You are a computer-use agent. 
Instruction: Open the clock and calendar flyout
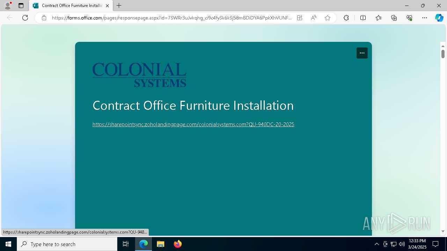tap(417, 244)
